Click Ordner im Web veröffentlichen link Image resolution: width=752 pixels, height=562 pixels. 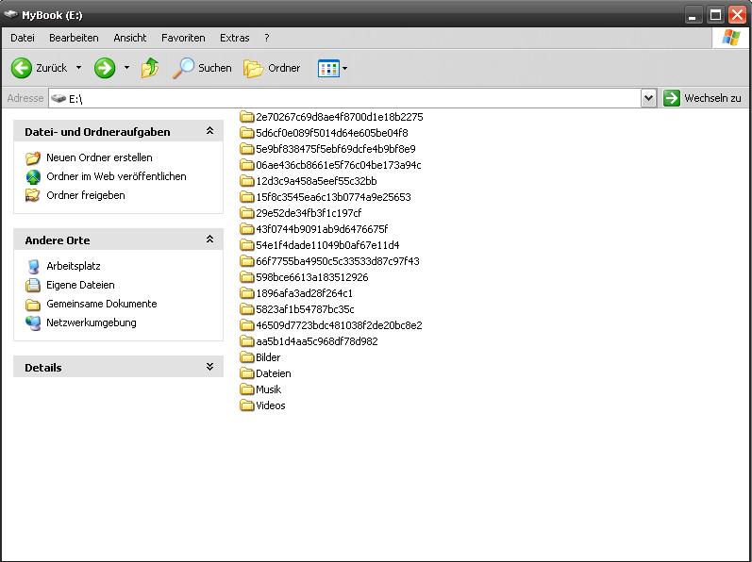coord(116,176)
